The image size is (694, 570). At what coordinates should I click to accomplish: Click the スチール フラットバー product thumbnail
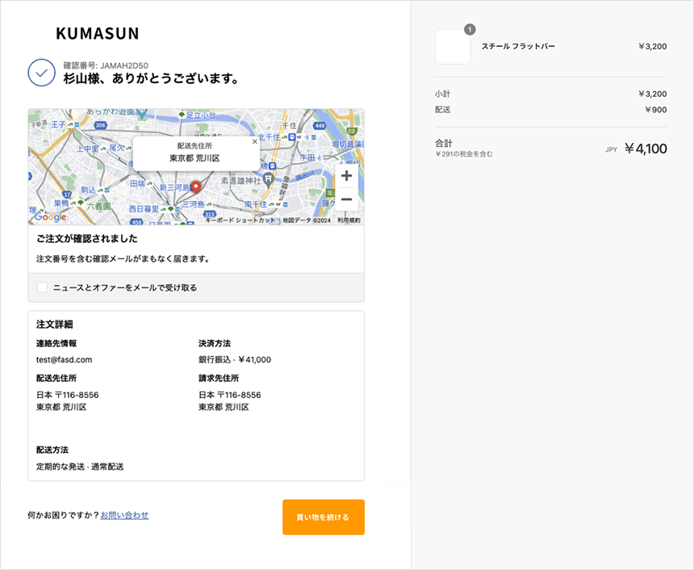(453, 47)
